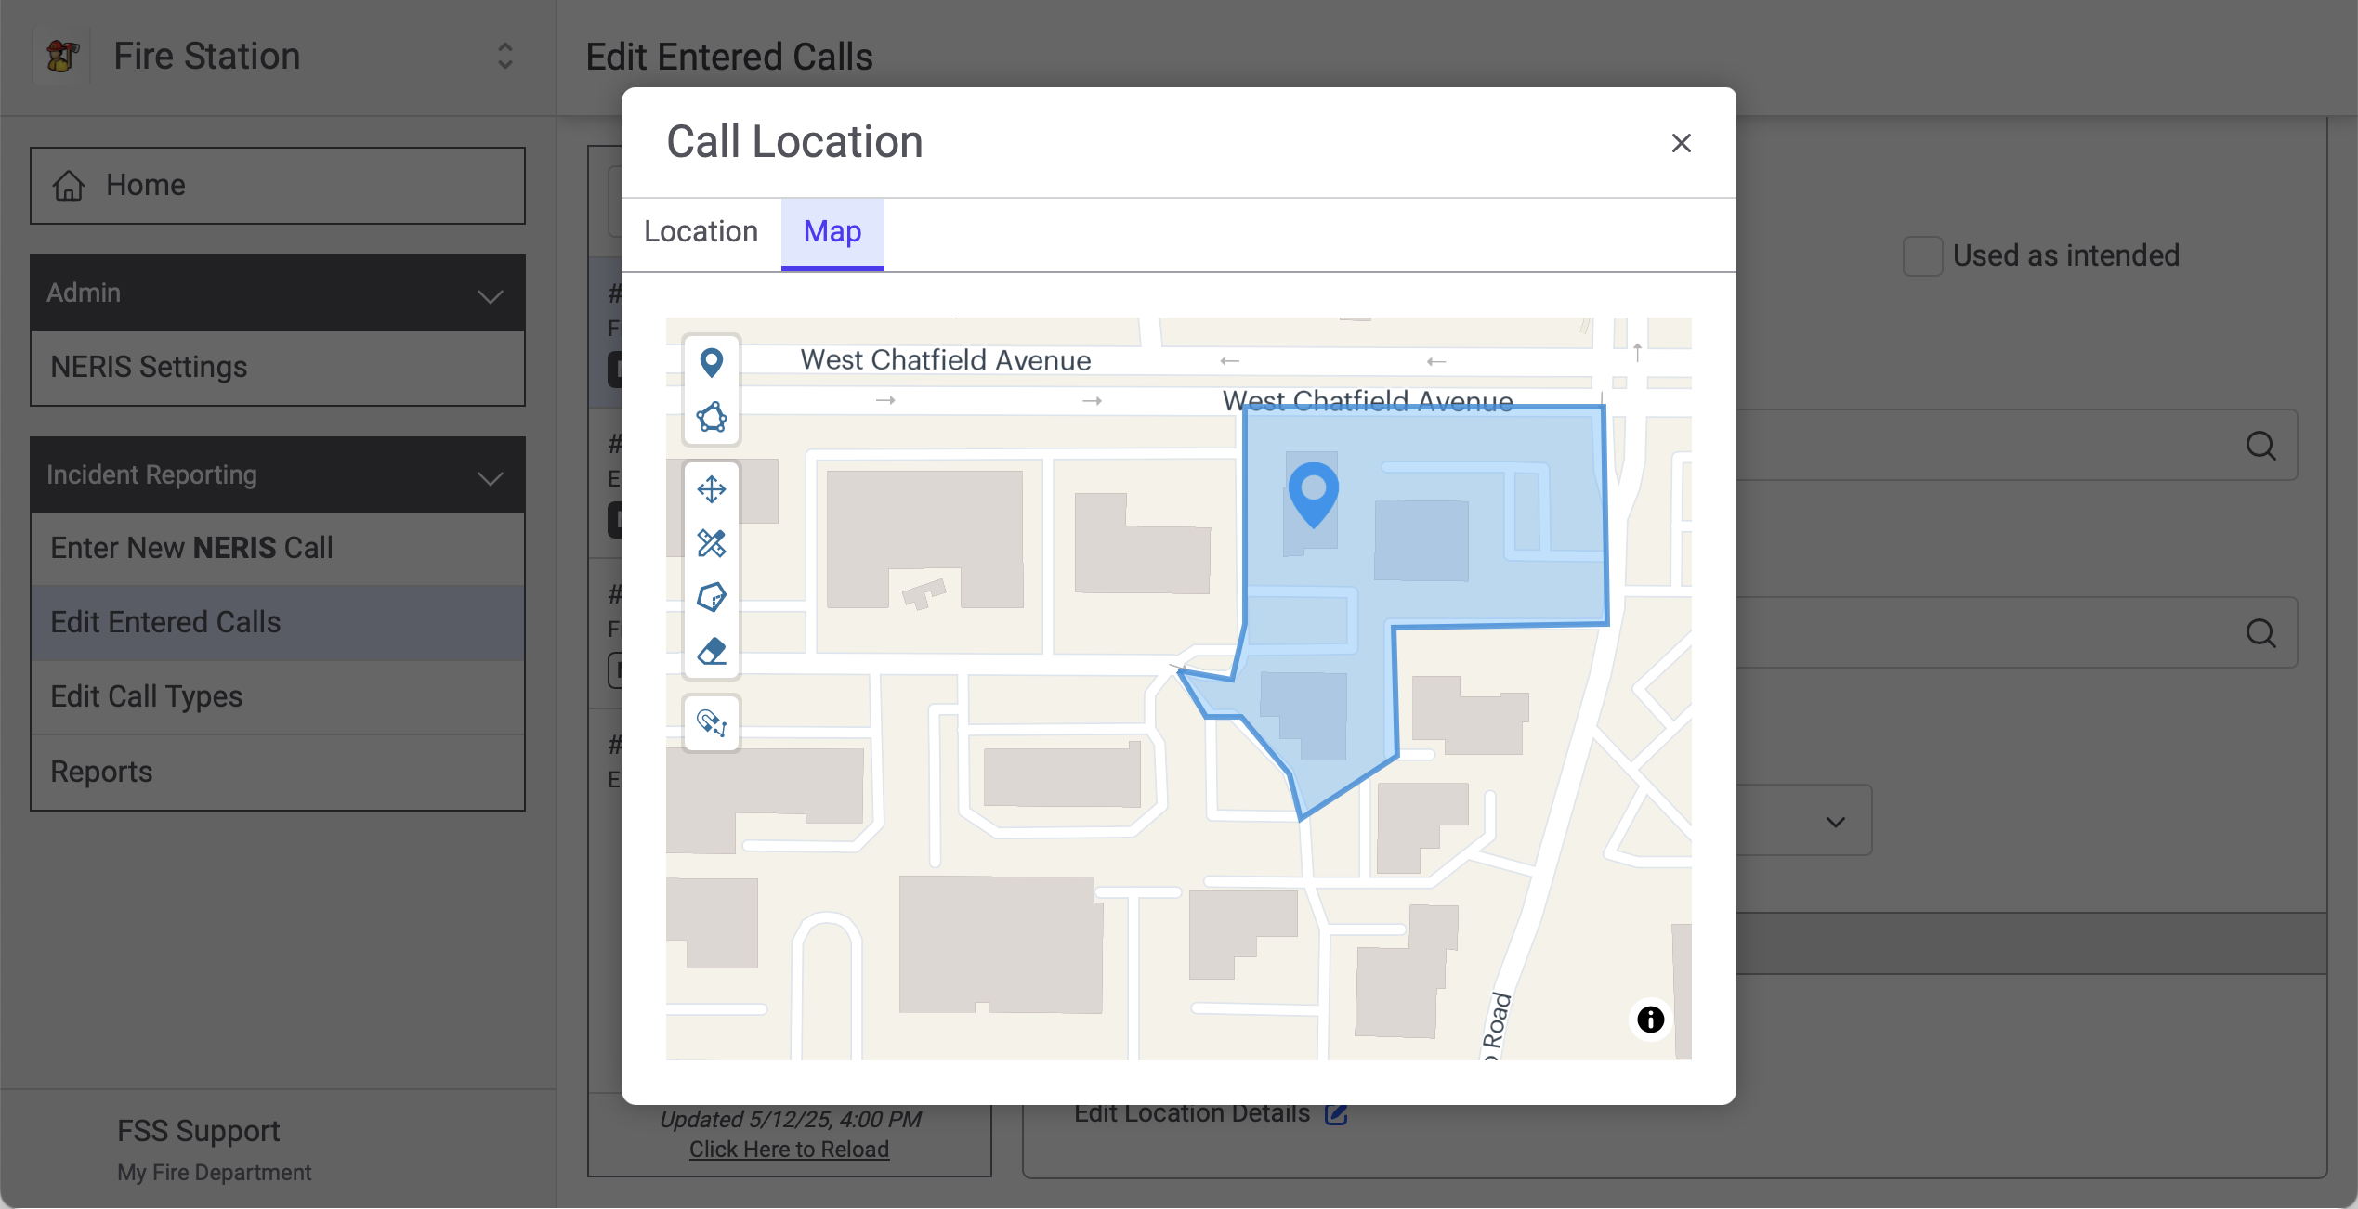Open the Fire Station switcher dropdown
This screenshot has height=1209, width=2358.
coord(504,56)
